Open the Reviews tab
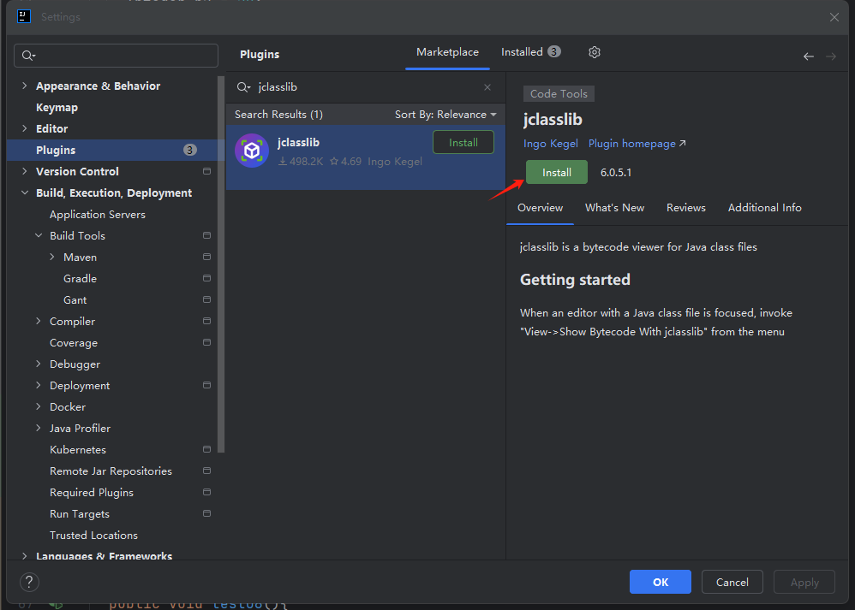The height and width of the screenshot is (610, 855). [686, 208]
